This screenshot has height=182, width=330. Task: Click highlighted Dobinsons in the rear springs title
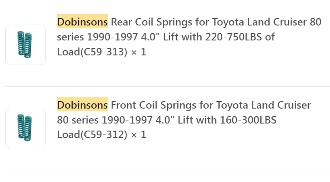coord(82,22)
